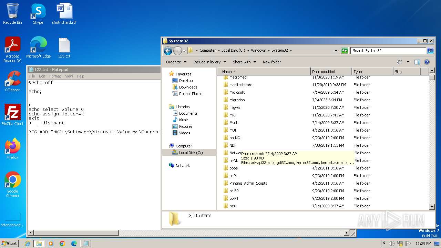Select Documents library in navigation pane
Image resolution: width=441 pixels, height=248 pixels.
(188, 113)
